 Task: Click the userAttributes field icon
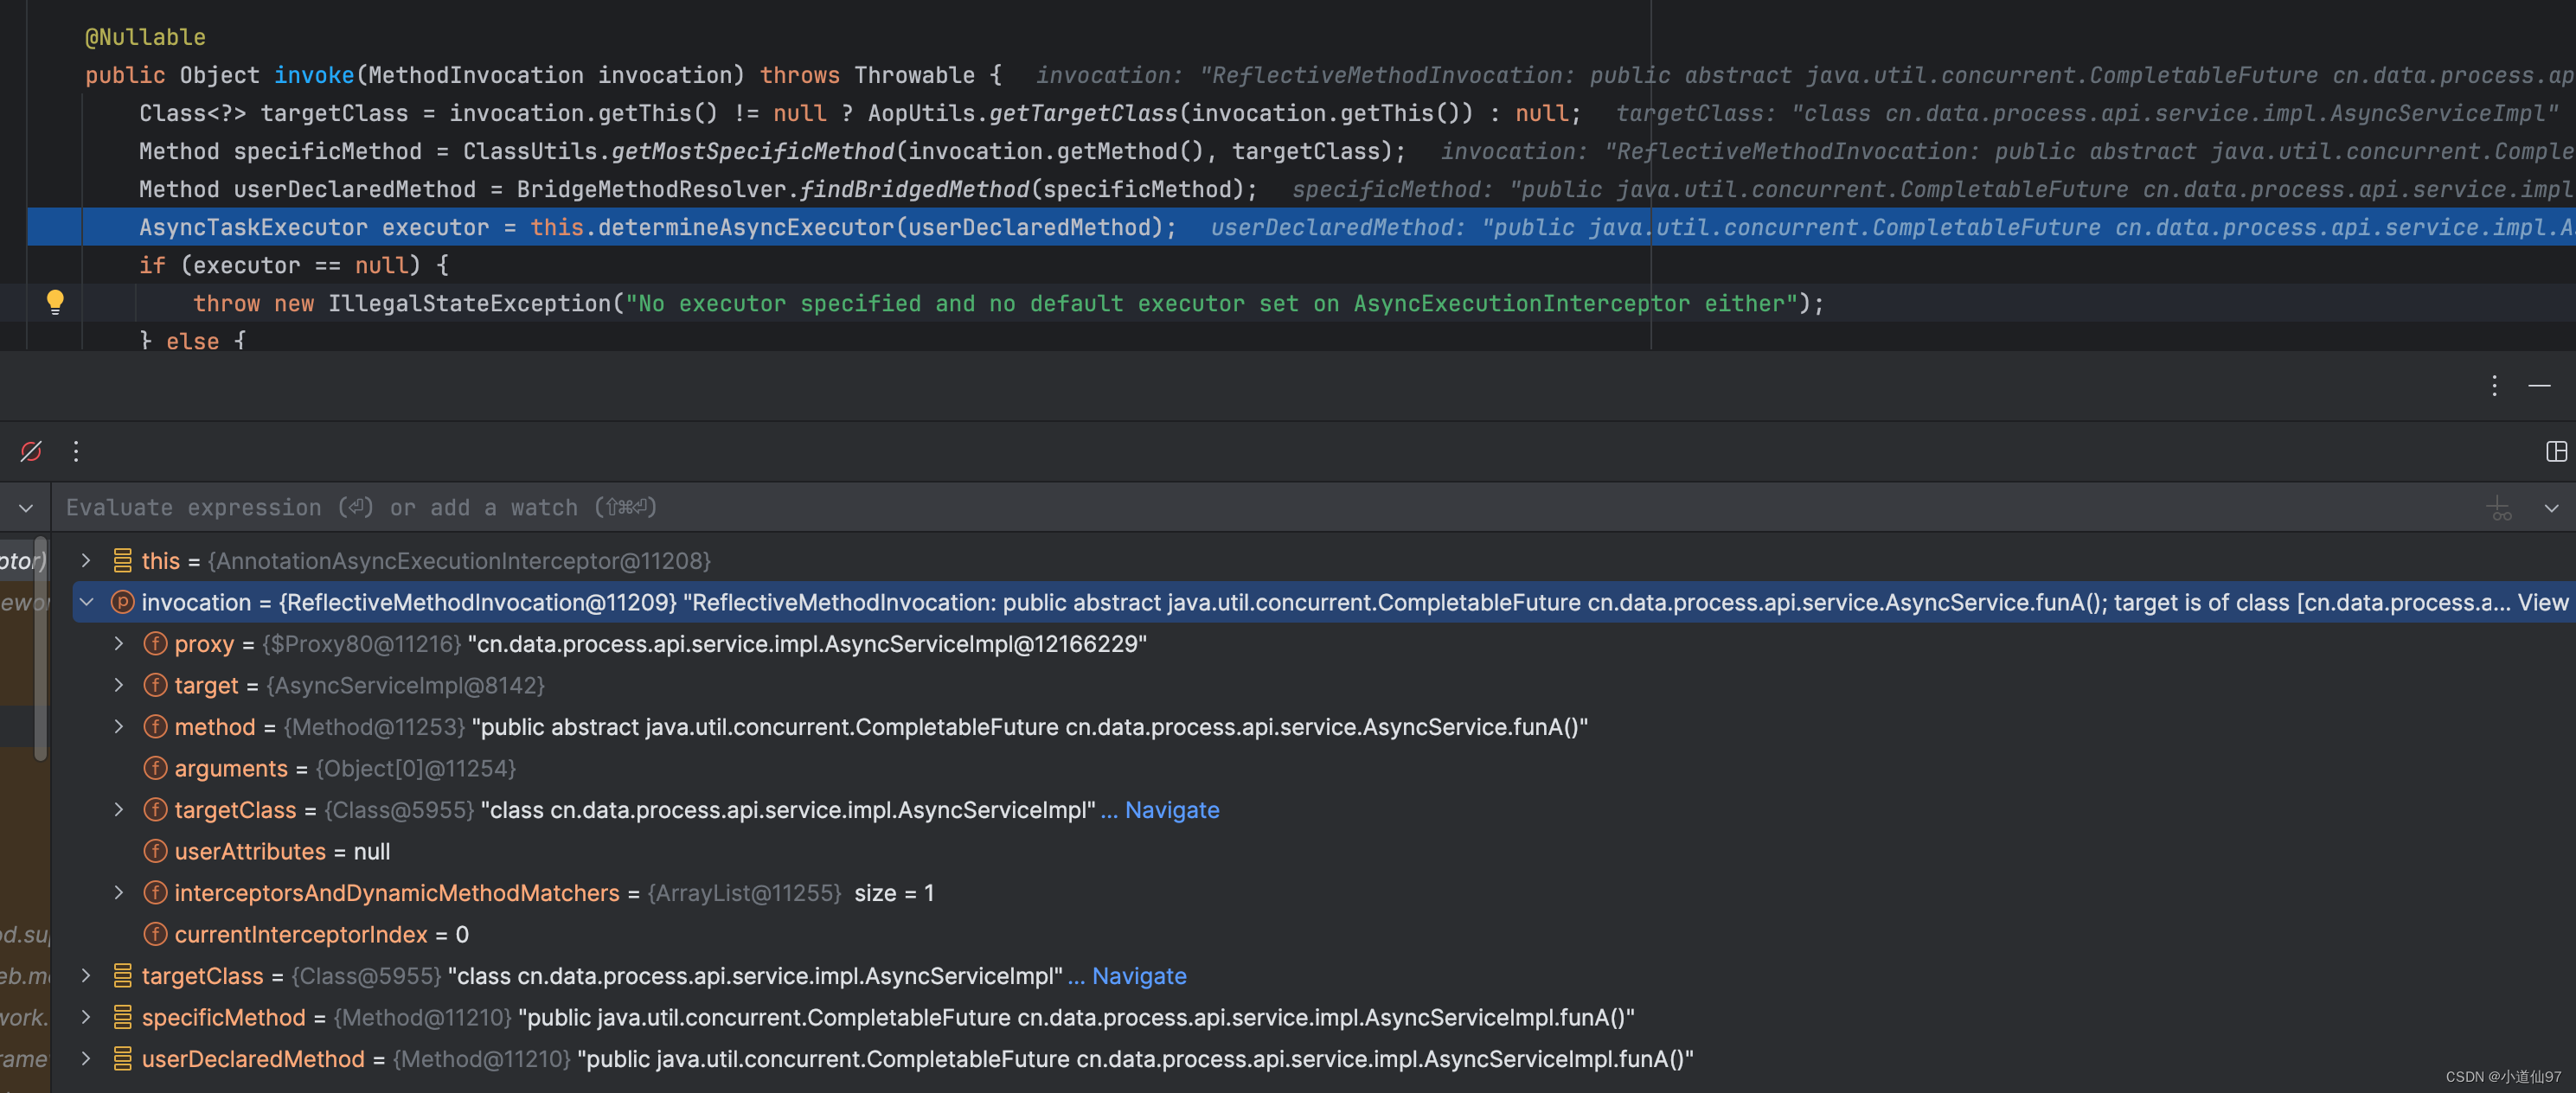155,851
